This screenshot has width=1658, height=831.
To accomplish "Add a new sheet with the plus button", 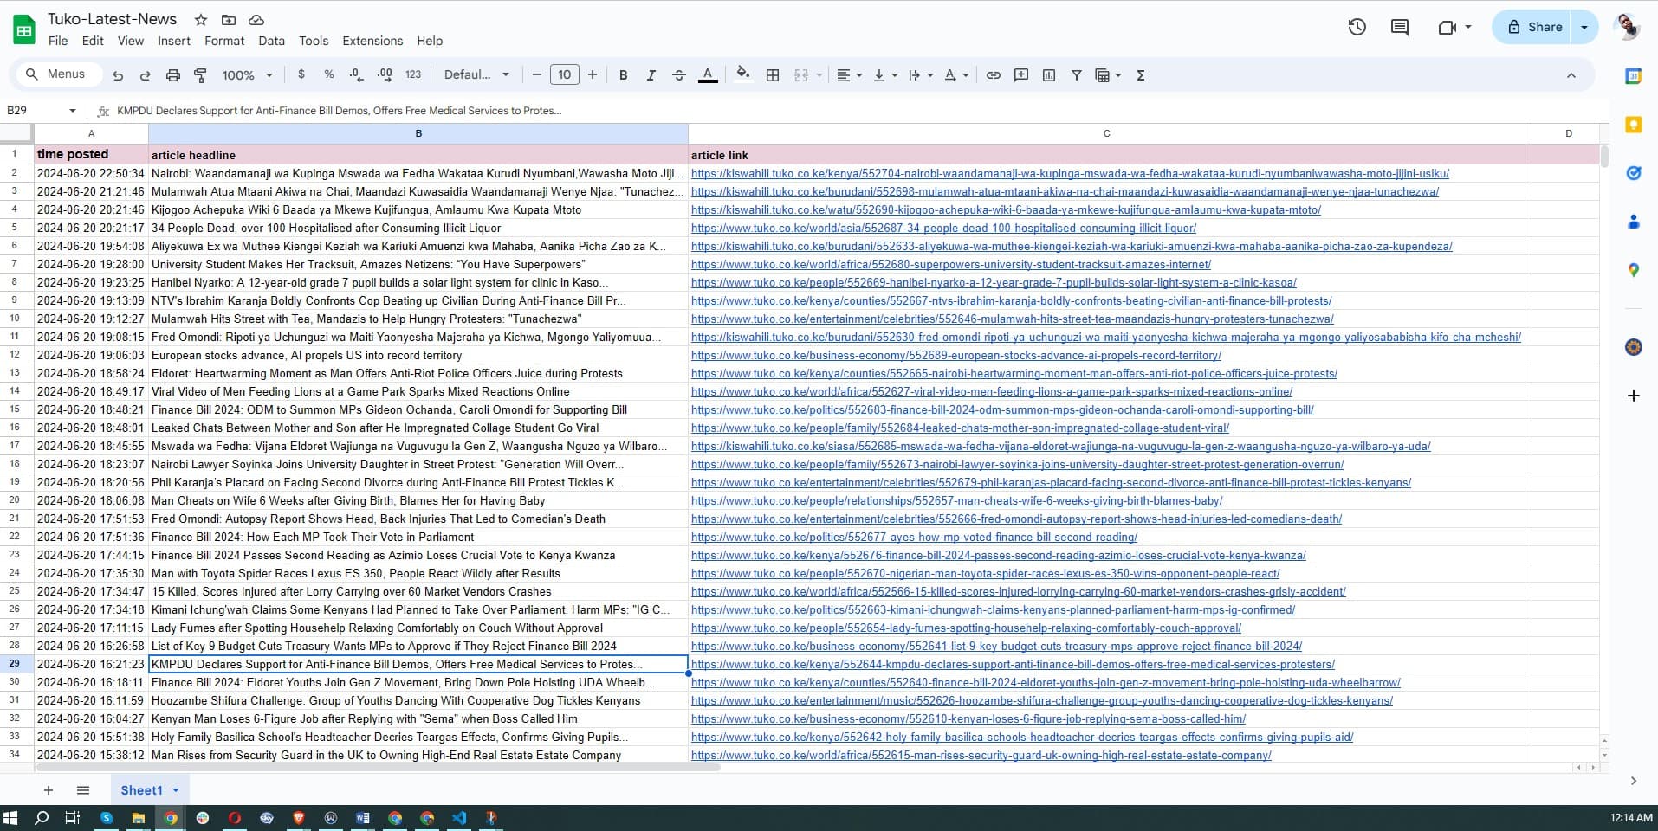I will click(x=49, y=789).
